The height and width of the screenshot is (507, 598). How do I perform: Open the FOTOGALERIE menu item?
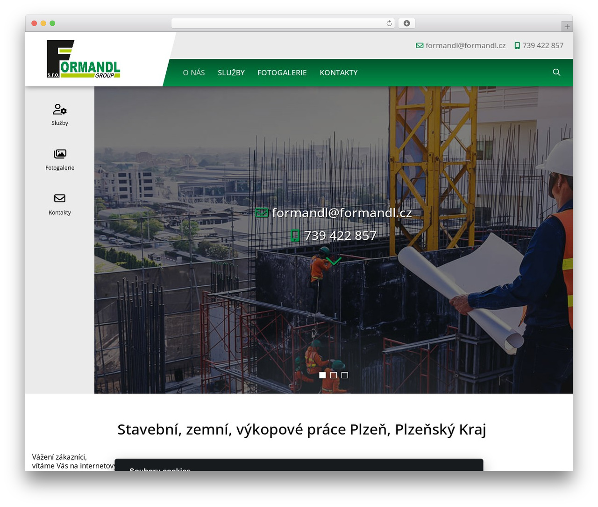tap(282, 72)
